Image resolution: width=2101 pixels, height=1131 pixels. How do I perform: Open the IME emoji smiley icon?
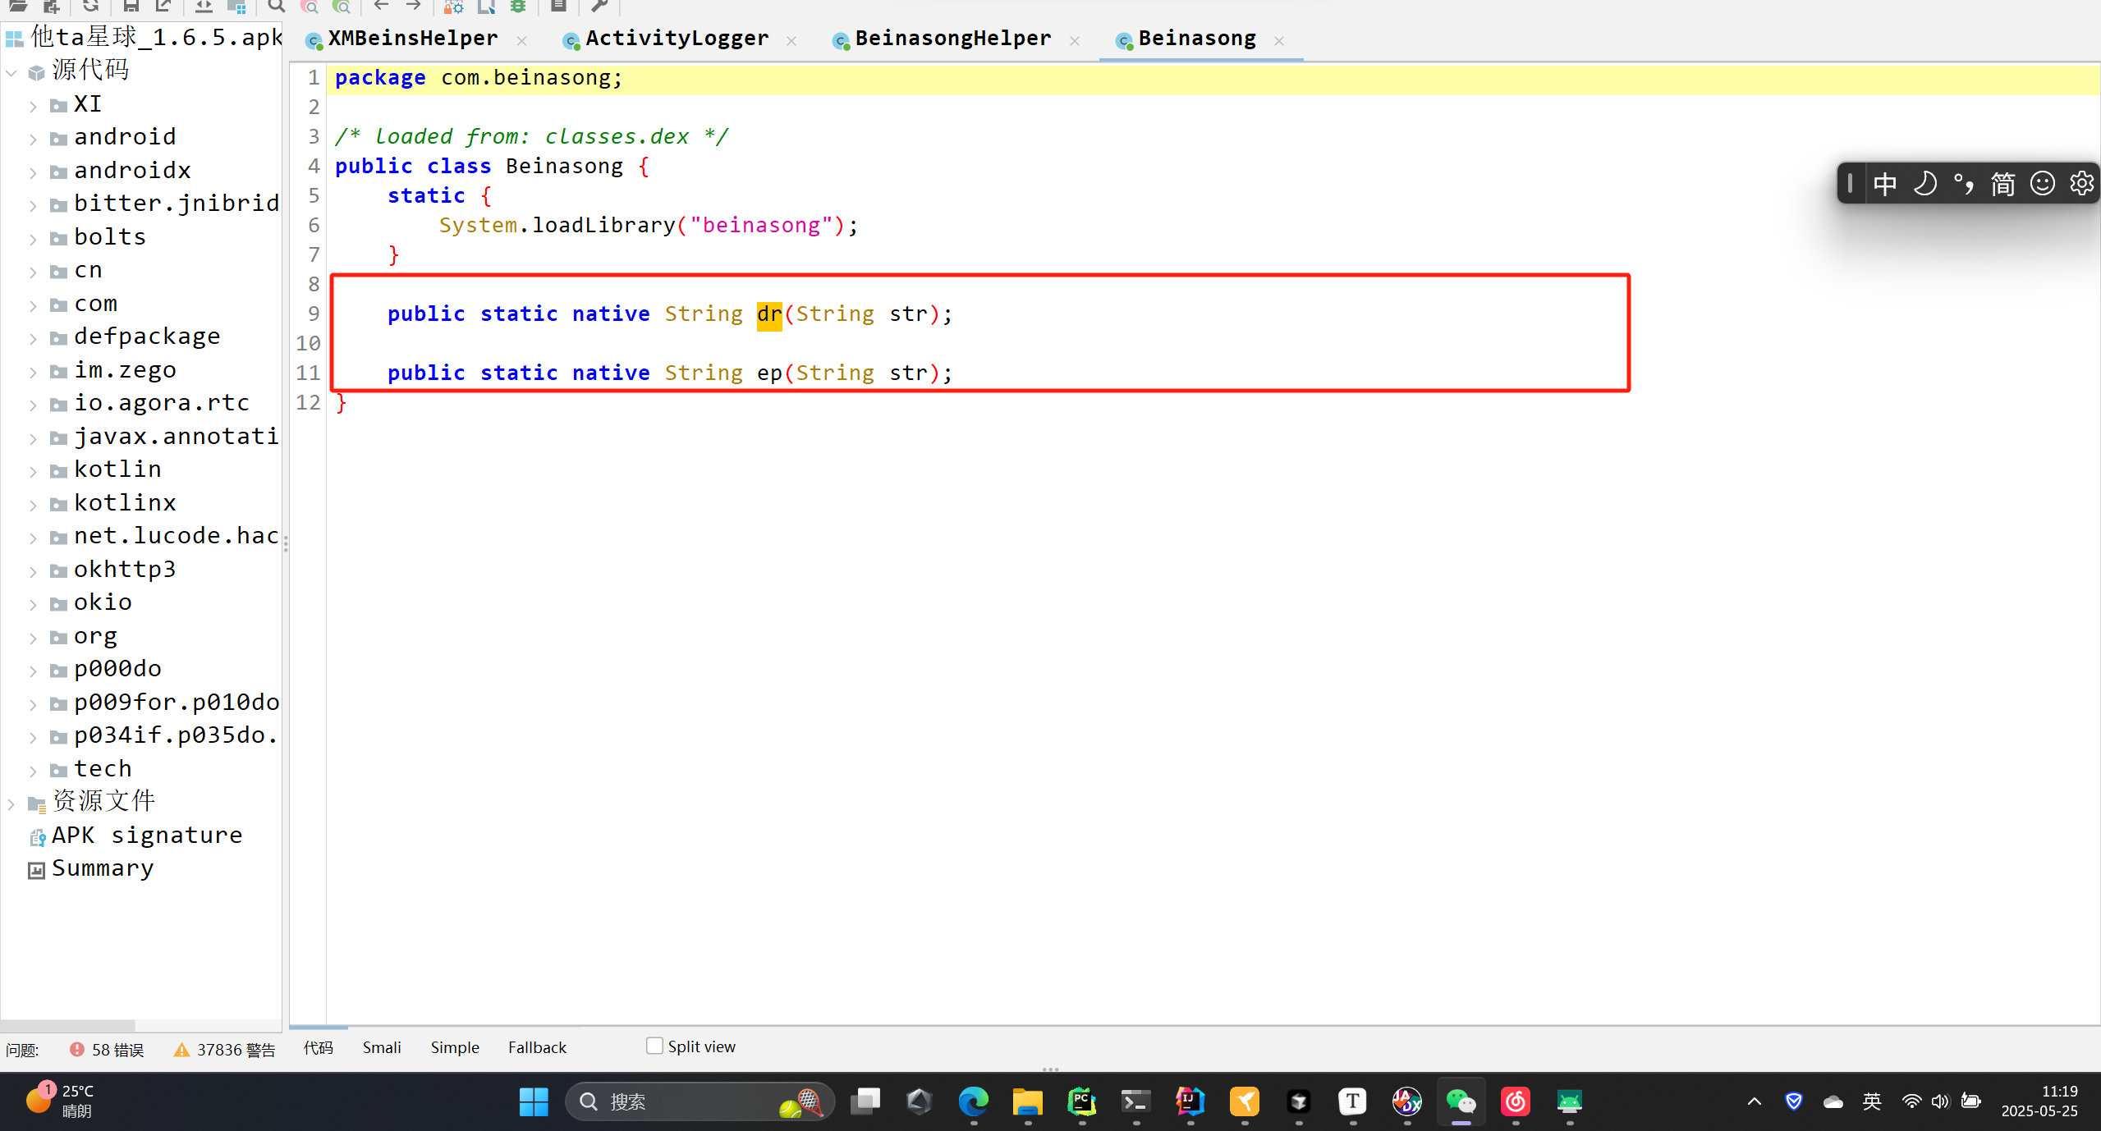pos(2042,183)
